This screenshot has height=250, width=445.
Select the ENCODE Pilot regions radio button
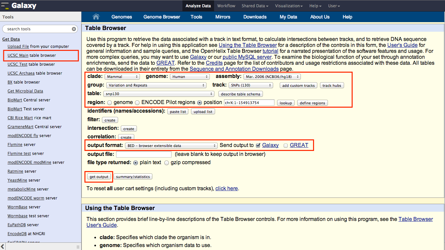[x=137, y=103]
